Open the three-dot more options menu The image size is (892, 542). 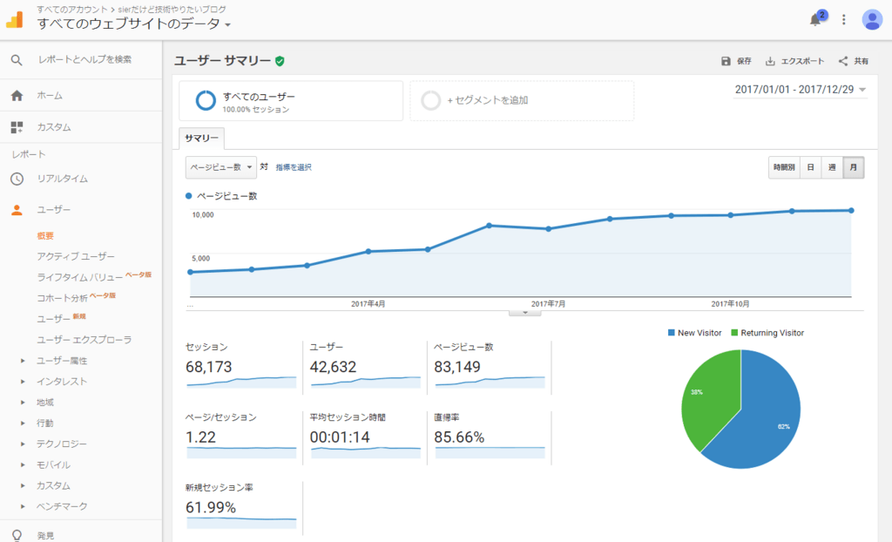pyautogui.click(x=843, y=20)
